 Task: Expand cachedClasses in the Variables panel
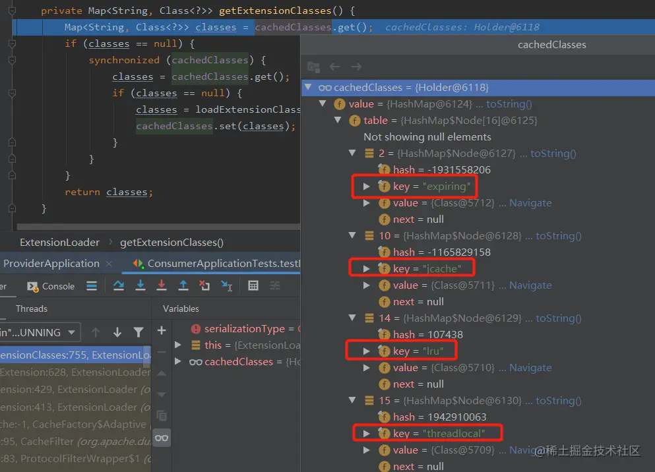[177, 361]
